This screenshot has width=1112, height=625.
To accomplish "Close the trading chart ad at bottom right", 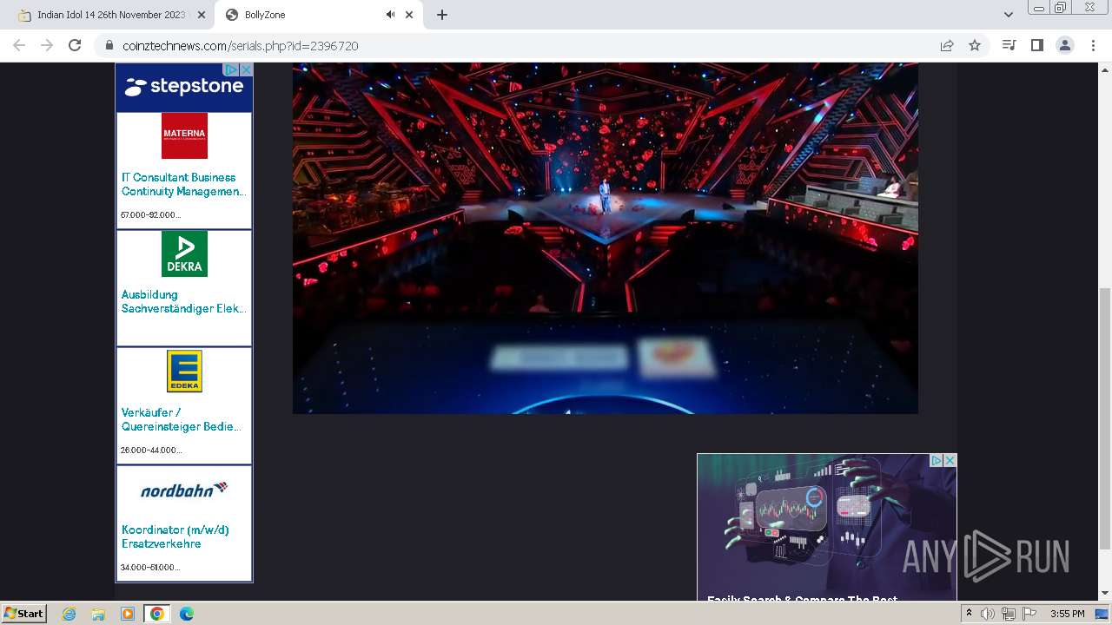I will 950,460.
